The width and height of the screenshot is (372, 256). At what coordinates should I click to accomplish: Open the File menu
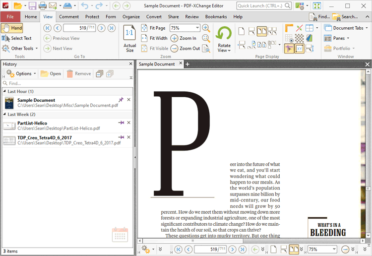coord(10,16)
